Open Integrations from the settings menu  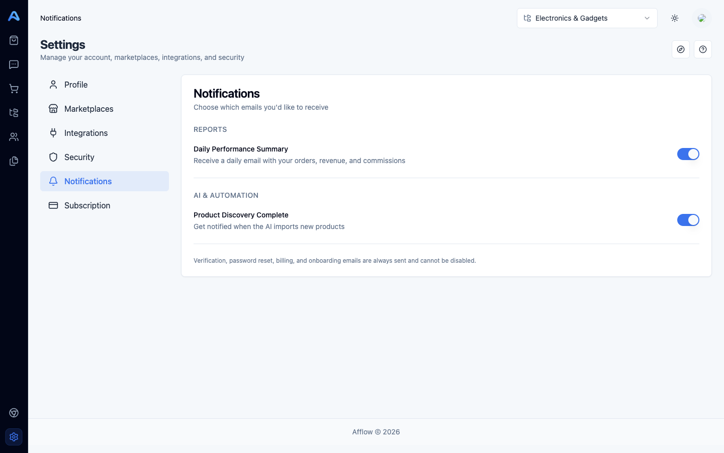85,133
